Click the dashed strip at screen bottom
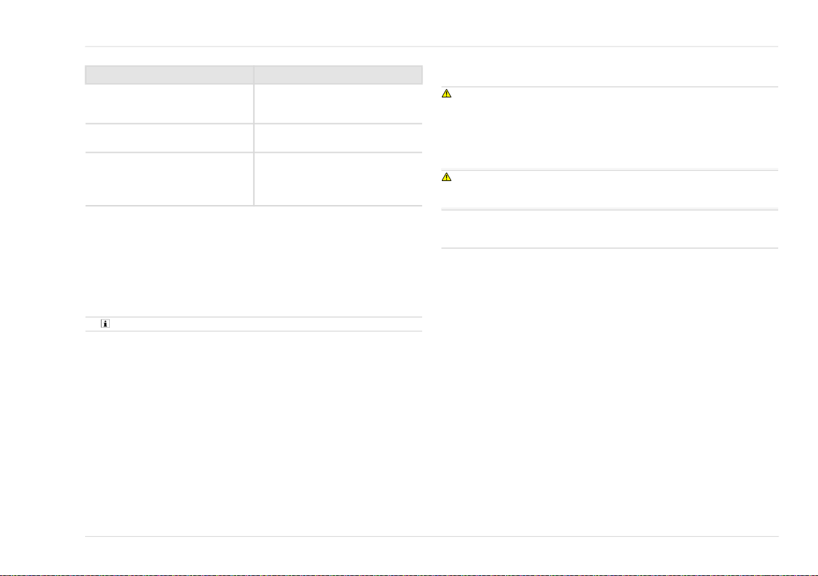The width and height of the screenshot is (818, 576). pyautogui.click(x=409, y=575)
